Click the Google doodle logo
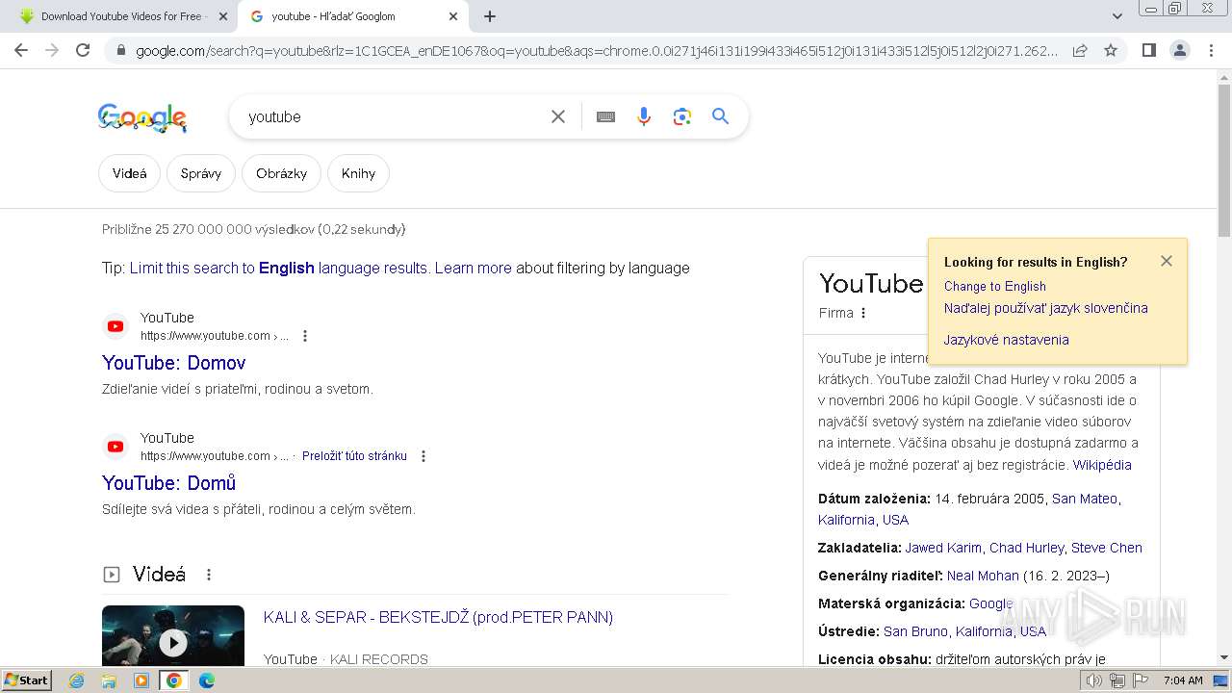 point(142,117)
